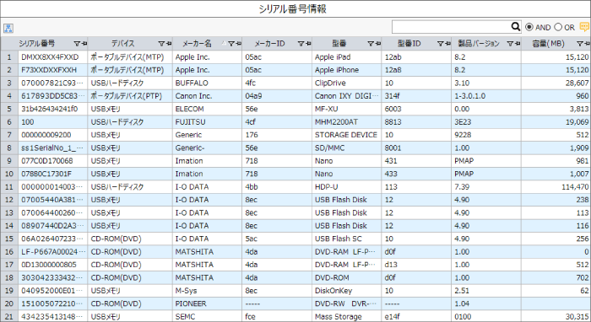Open filter for デバイス column
This screenshot has height=322, width=591.
(x=161, y=44)
